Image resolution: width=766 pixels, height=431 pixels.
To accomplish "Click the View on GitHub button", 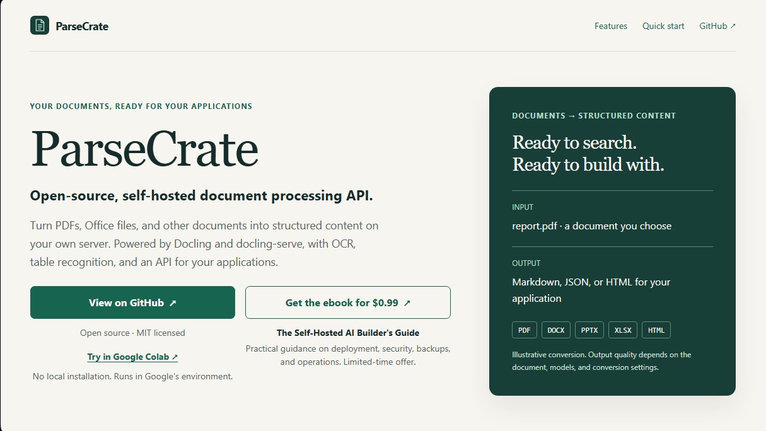I will 132,302.
